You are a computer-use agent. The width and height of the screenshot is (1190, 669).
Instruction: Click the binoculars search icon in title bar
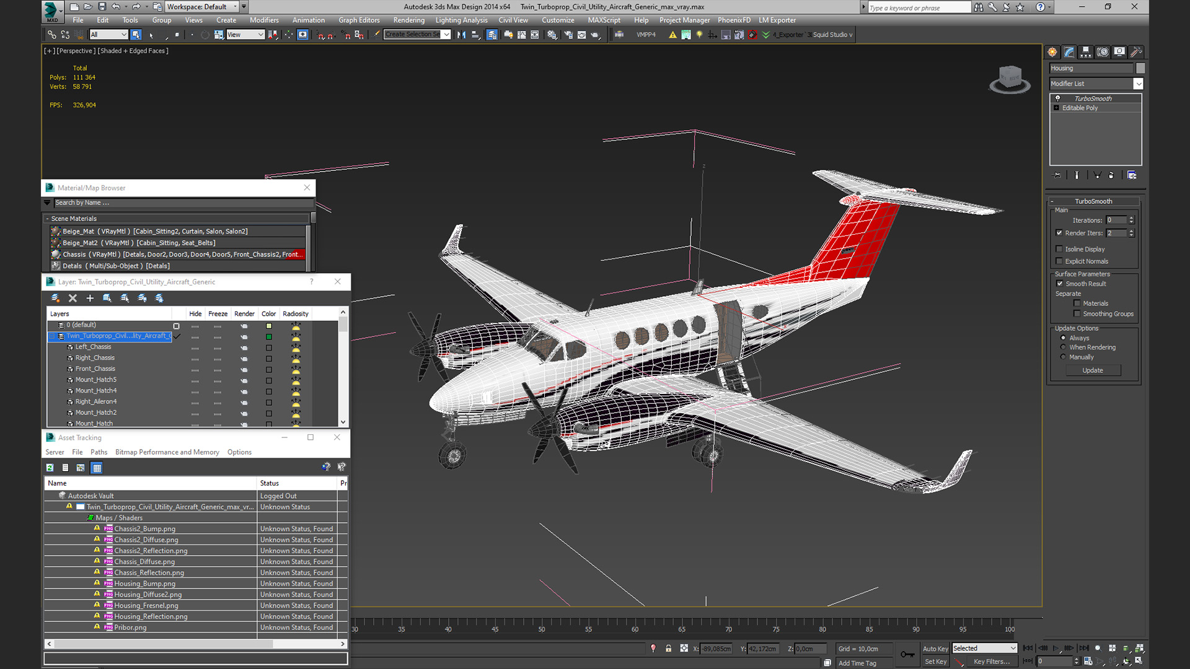(979, 7)
